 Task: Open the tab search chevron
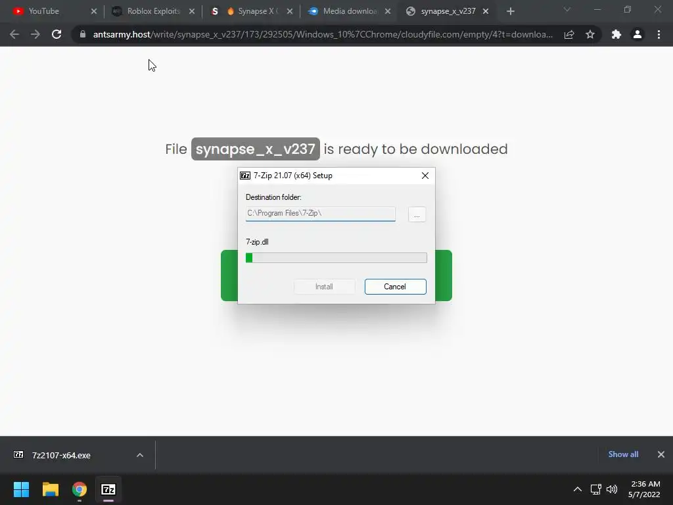tap(567, 9)
